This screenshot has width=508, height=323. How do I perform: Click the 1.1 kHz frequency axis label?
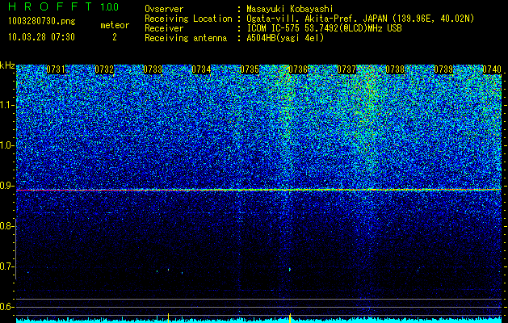[7, 105]
